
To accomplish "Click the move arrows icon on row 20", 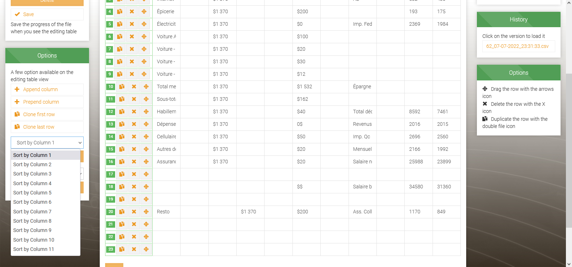I will pyautogui.click(x=146, y=212).
